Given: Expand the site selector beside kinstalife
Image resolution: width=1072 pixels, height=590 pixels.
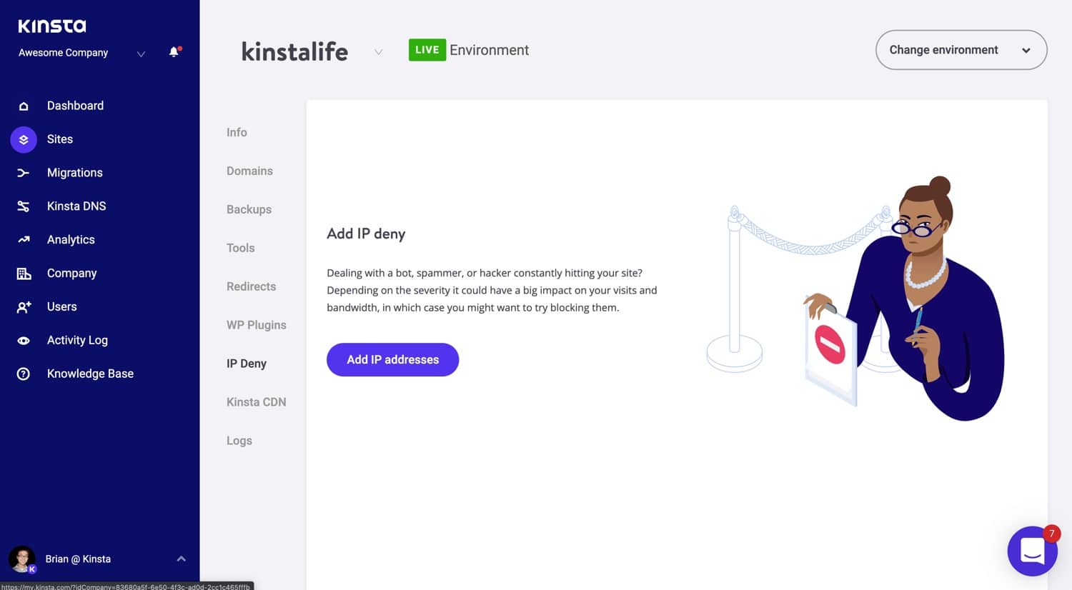Looking at the screenshot, I should coord(378,51).
